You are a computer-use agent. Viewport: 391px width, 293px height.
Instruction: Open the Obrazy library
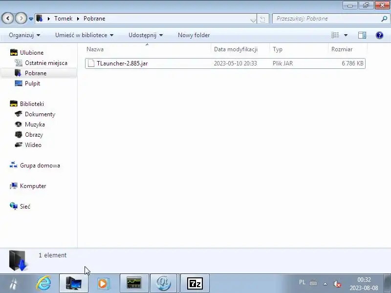[x=34, y=135]
